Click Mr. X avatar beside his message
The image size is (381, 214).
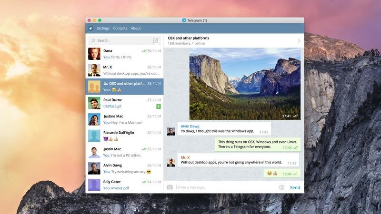(x=171, y=163)
